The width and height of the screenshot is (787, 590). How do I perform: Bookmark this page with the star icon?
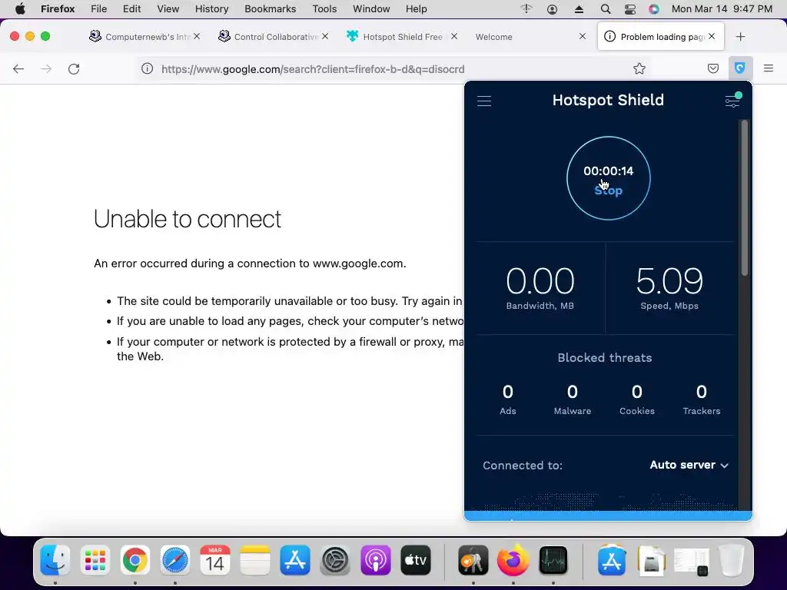tap(639, 68)
